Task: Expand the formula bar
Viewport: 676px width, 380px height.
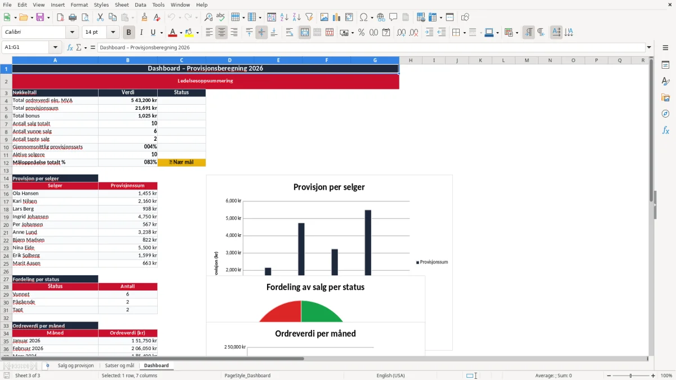Action: 649,48
